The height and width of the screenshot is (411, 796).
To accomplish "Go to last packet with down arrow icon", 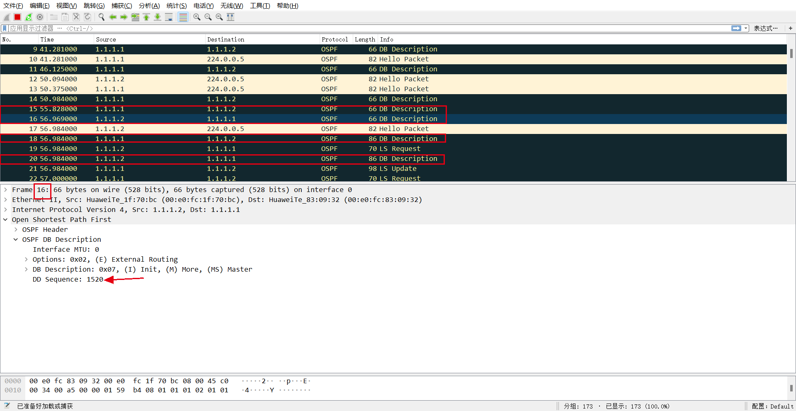I will pyautogui.click(x=158, y=17).
